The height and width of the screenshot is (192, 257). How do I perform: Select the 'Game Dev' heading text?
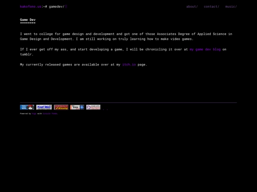tap(28, 20)
